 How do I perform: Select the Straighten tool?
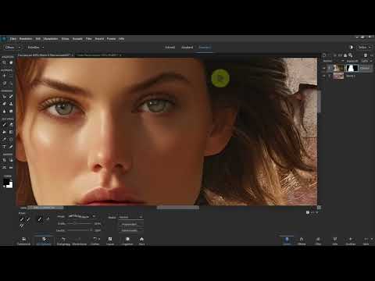pyautogui.click(x=11, y=167)
